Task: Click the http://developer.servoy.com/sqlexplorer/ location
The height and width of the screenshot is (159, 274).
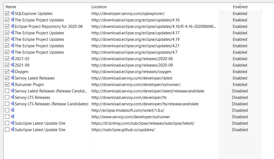Action: [128, 13]
